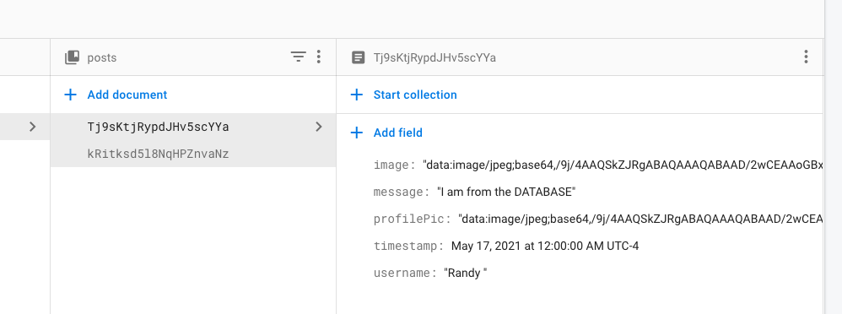This screenshot has height=314, width=842.
Task: Click plus icon next to Add field
Action: pyautogui.click(x=357, y=133)
